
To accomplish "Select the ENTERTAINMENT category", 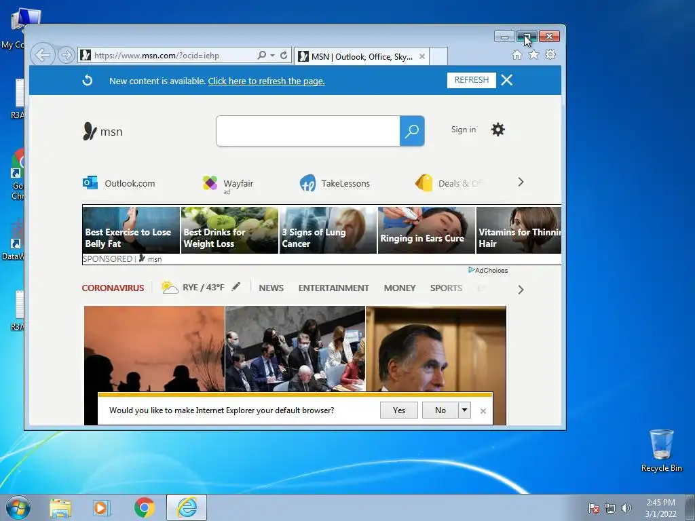I will pyautogui.click(x=334, y=288).
